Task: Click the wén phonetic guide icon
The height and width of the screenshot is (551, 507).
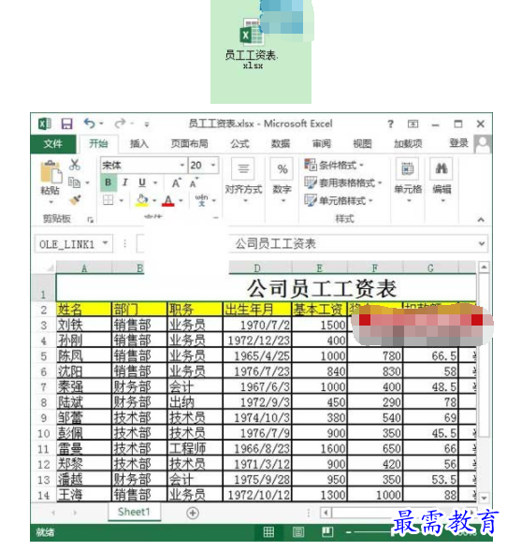Action: pyautogui.click(x=202, y=200)
